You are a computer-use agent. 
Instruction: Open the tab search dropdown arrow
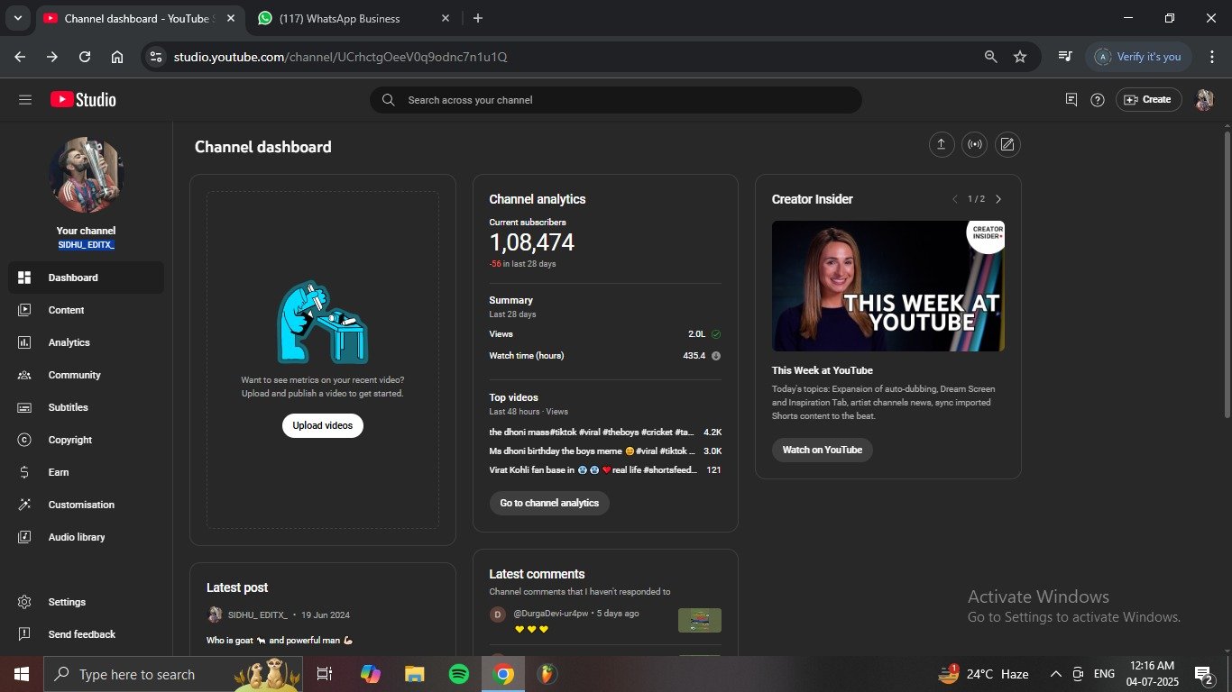coord(17,18)
